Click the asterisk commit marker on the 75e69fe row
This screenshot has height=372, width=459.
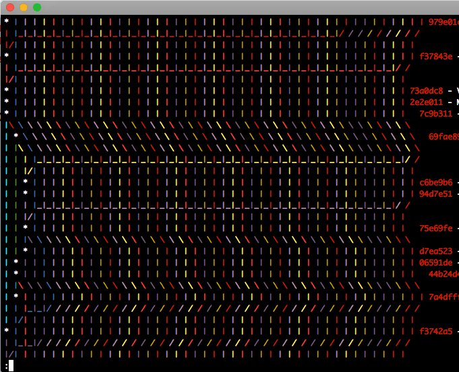pos(26,227)
